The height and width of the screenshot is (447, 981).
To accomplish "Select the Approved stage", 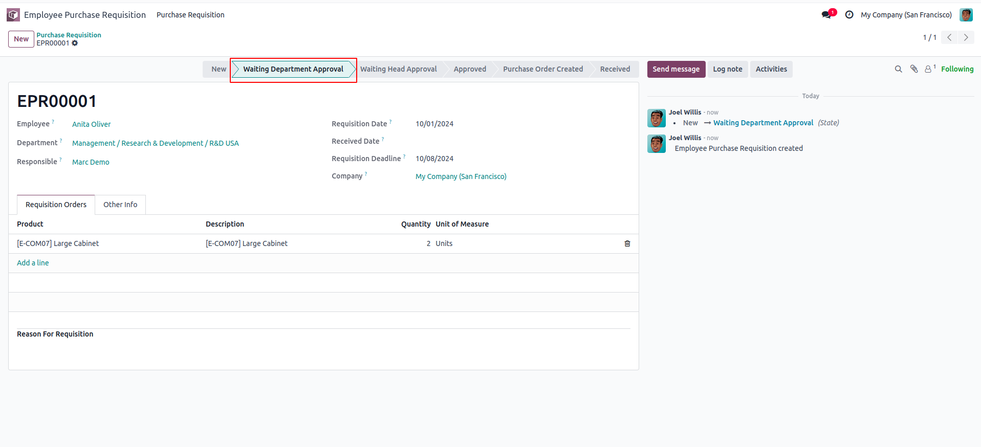I will click(x=470, y=69).
